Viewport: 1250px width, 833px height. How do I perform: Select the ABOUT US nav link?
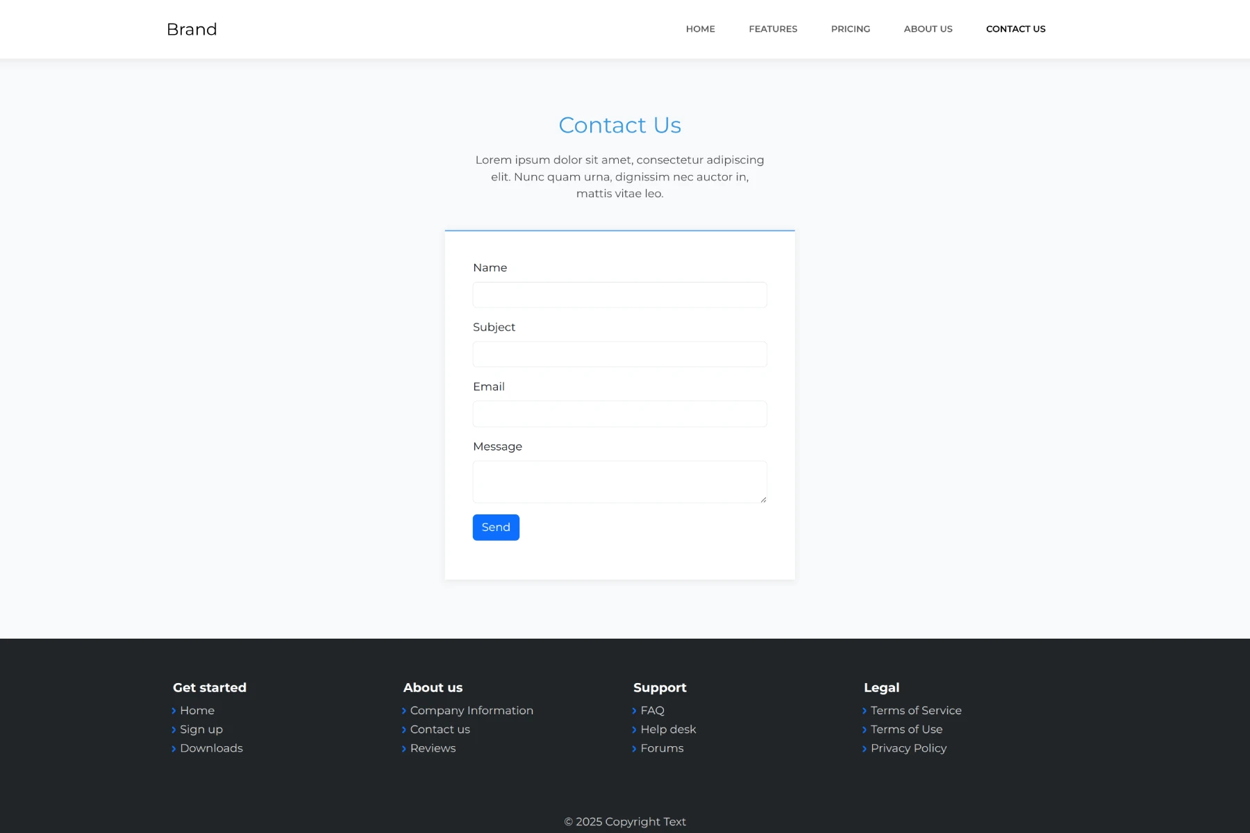coord(928,29)
